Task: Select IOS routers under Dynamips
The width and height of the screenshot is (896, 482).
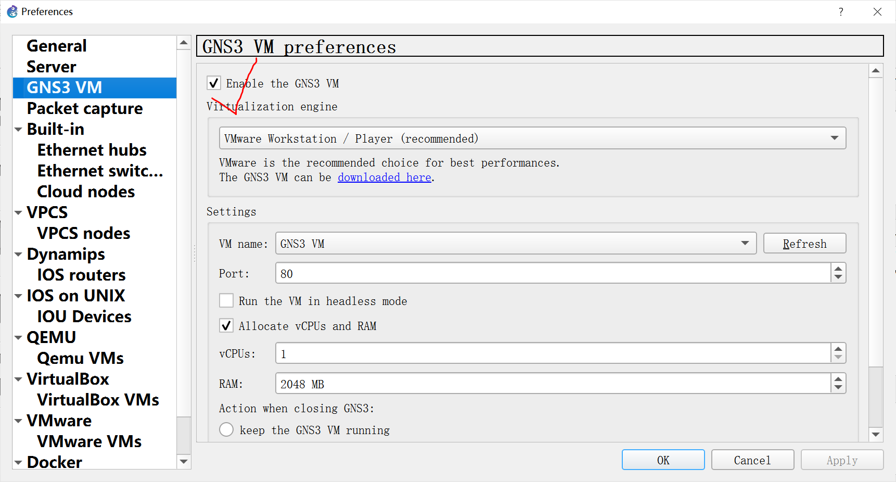Action: coord(81,275)
